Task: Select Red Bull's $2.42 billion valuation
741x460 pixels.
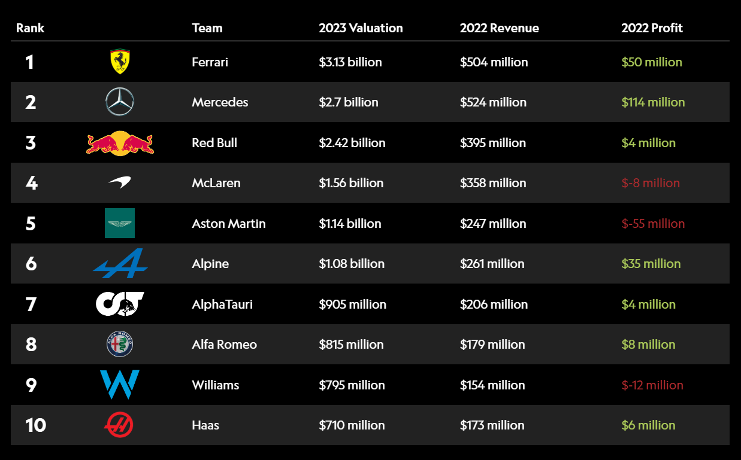Action: (352, 143)
